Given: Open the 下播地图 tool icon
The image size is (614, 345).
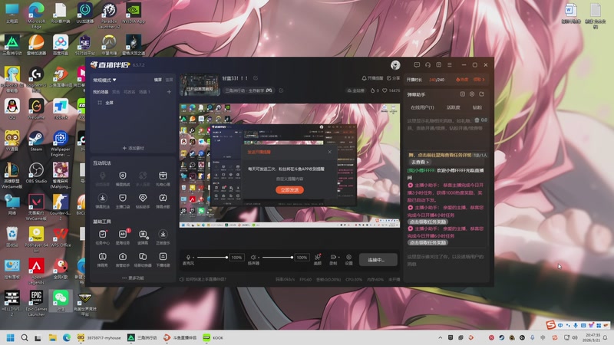Looking at the screenshot, I should [163, 259].
